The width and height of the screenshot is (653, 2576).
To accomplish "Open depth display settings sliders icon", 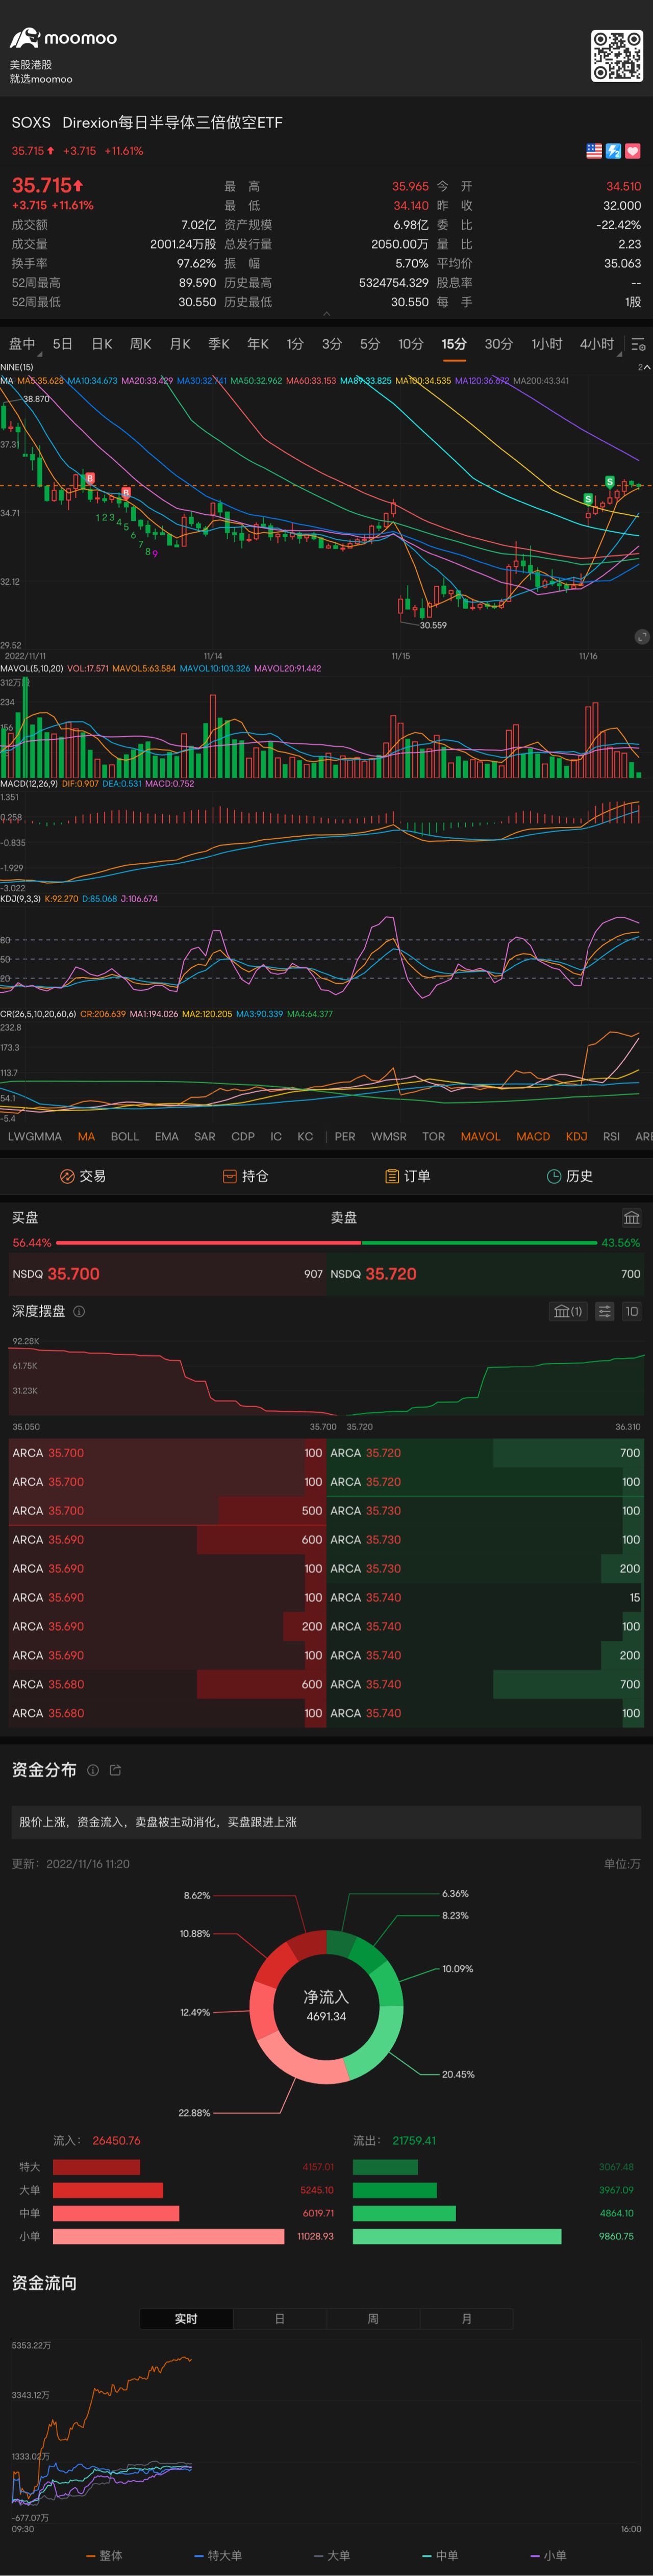I will (604, 1311).
